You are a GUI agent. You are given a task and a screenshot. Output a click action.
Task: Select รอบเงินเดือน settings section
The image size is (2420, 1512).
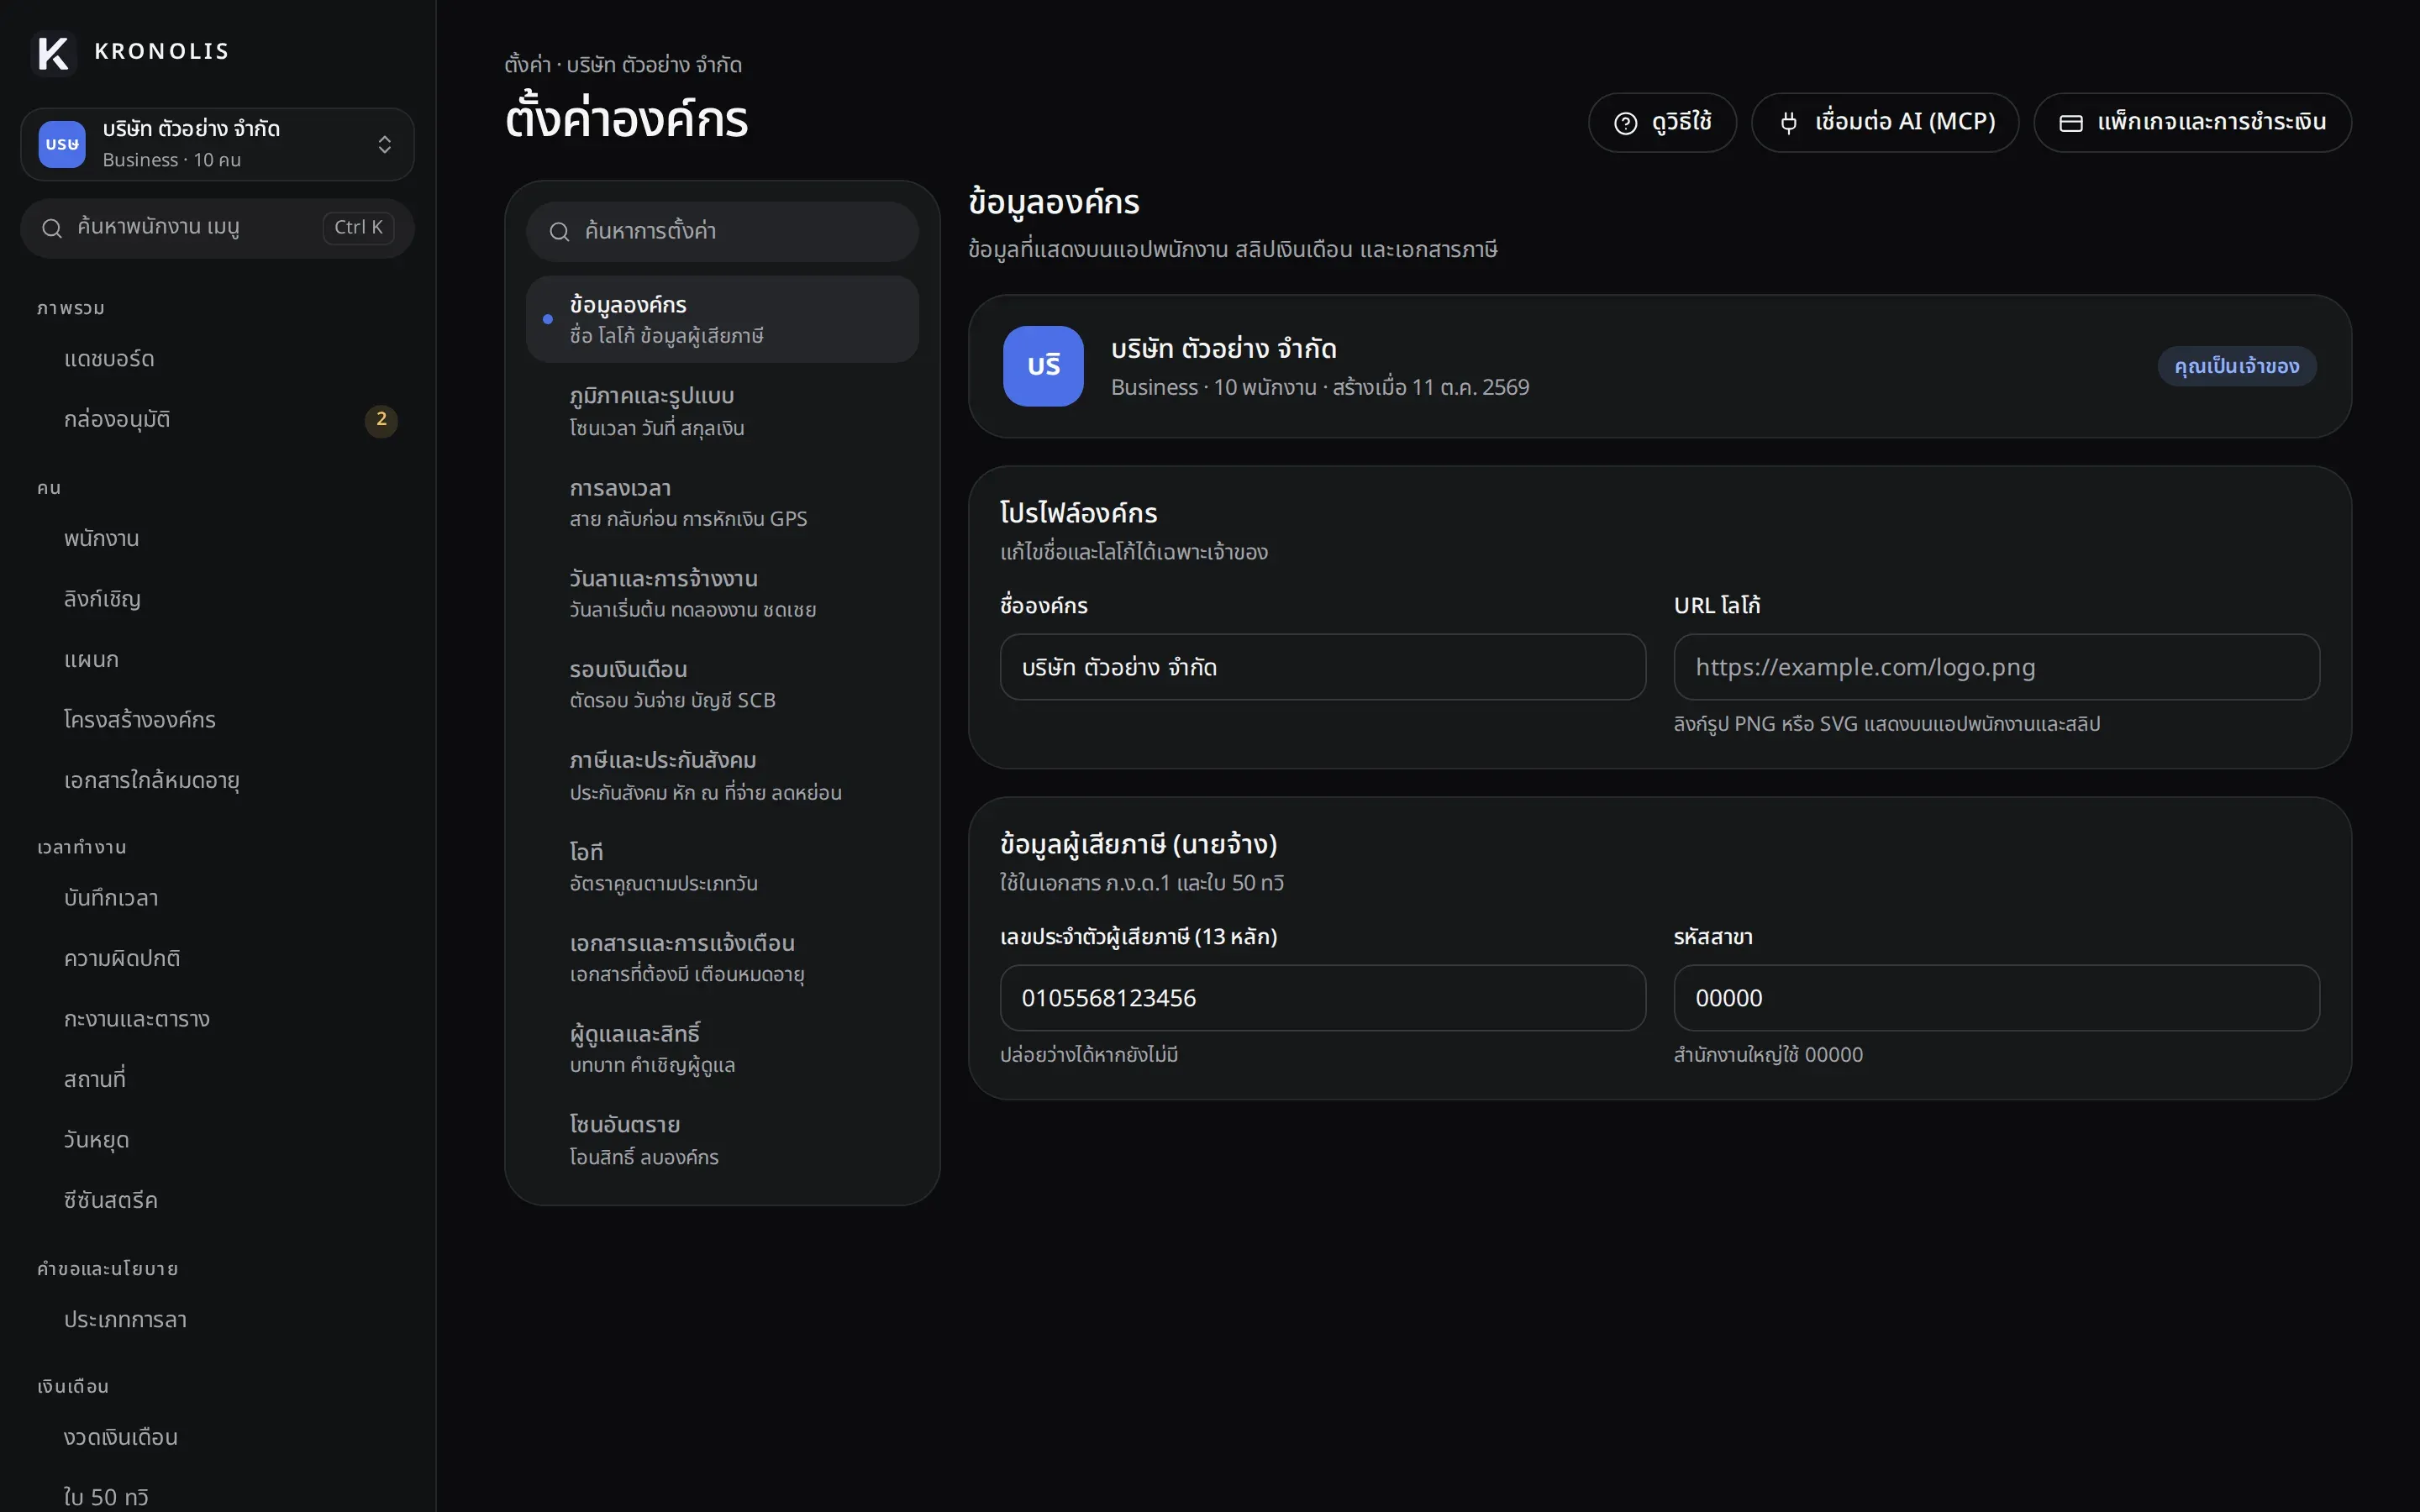(722, 684)
